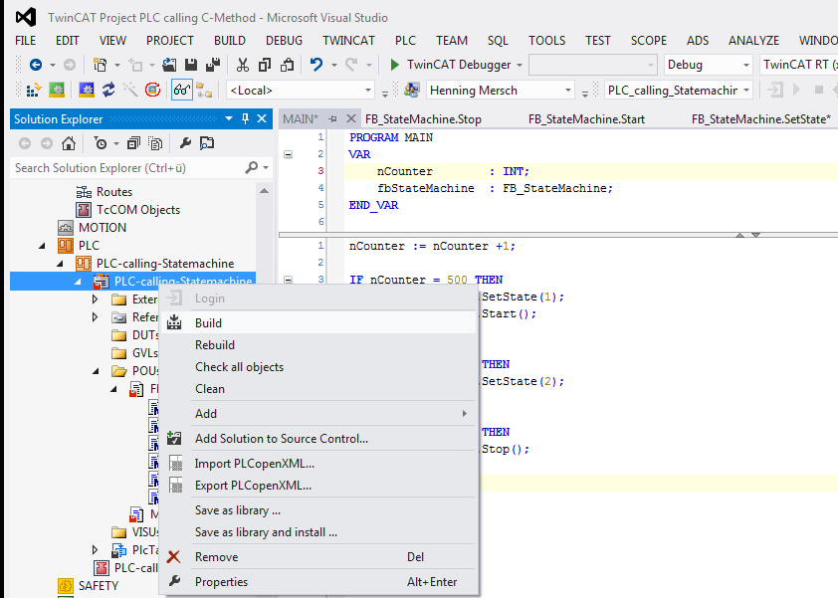Toggle the pin on the MAIN* tab
Viewport: 838px width, 598px height.
(333, 119)
